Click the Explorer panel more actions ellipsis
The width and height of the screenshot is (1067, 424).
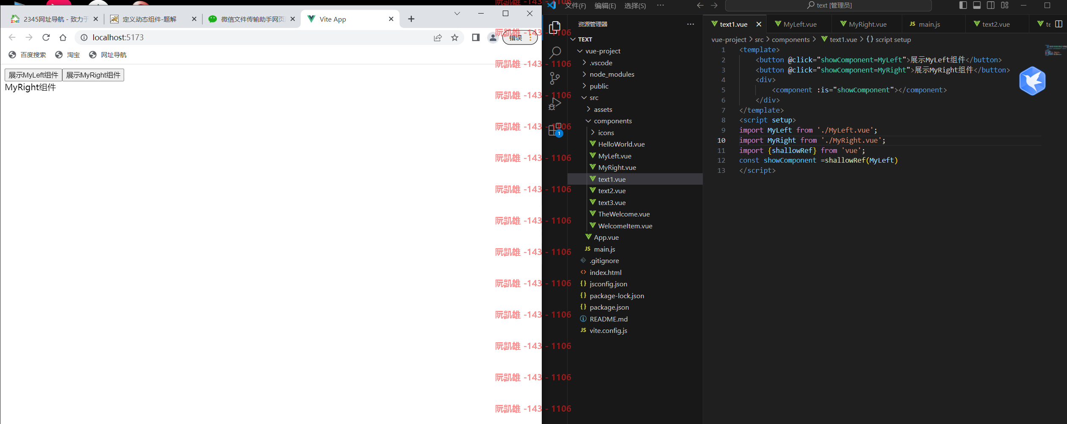click(x=690, y=24)
